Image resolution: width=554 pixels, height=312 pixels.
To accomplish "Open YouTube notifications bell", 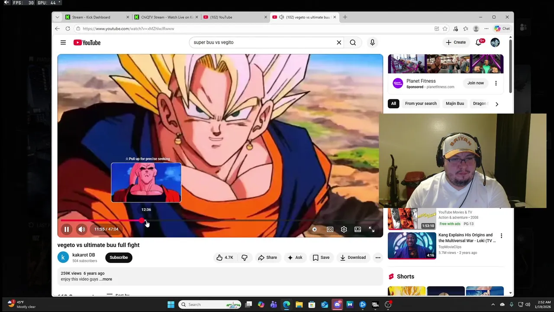I will pyautogui.click(x=479, y=42).
